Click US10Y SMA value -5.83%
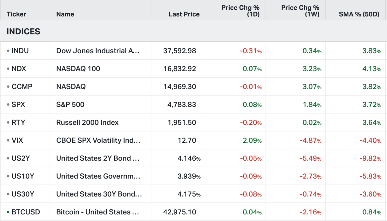The height and width of the screenshot is (221, 387). [x=370, y=176]
